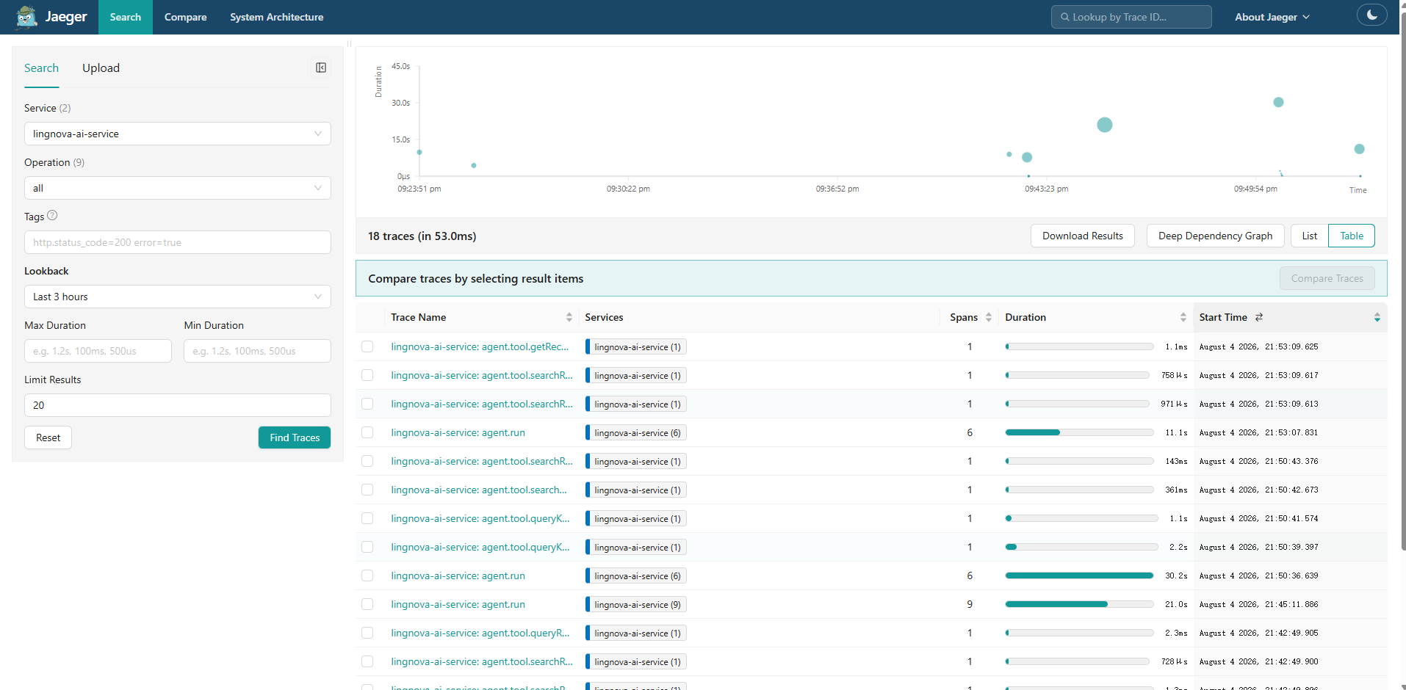Viewport: 1406px width, 690px height.
Task: Click the Reset button
Action: tap(48, 437)
